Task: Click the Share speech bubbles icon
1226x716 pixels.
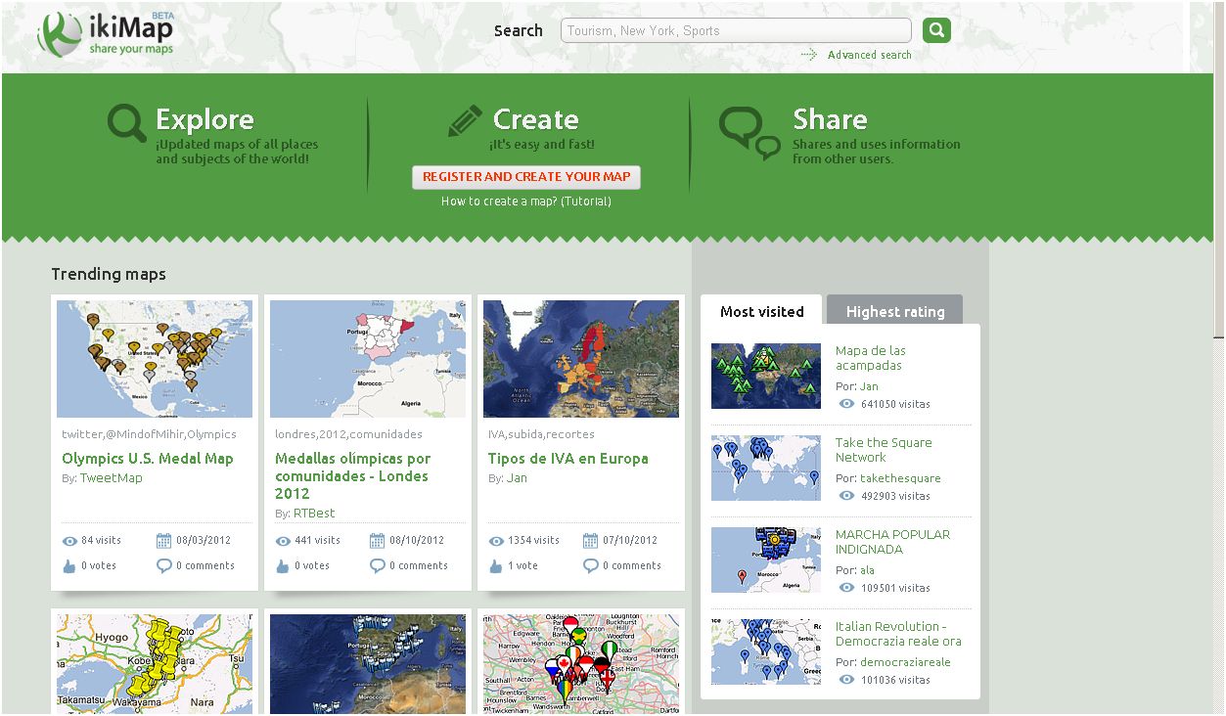Action: pos(749,133)
